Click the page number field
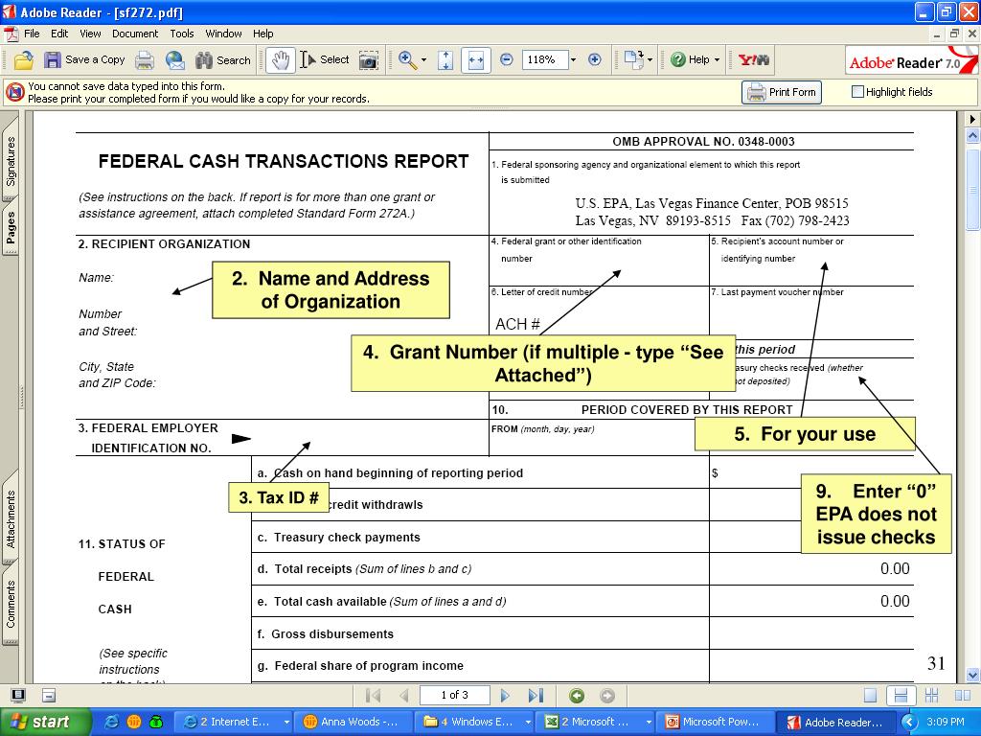Image resolution: width=981 pixels, height=736 pixels. 454,695
